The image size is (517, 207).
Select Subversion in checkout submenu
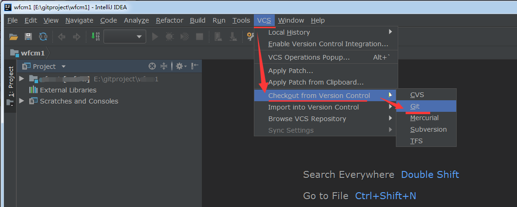[427, 129]
